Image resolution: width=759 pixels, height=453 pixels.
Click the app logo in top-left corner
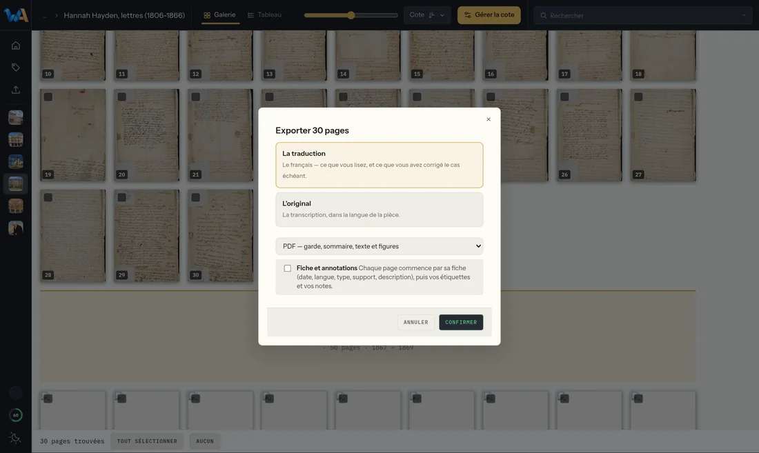(15, 15)
